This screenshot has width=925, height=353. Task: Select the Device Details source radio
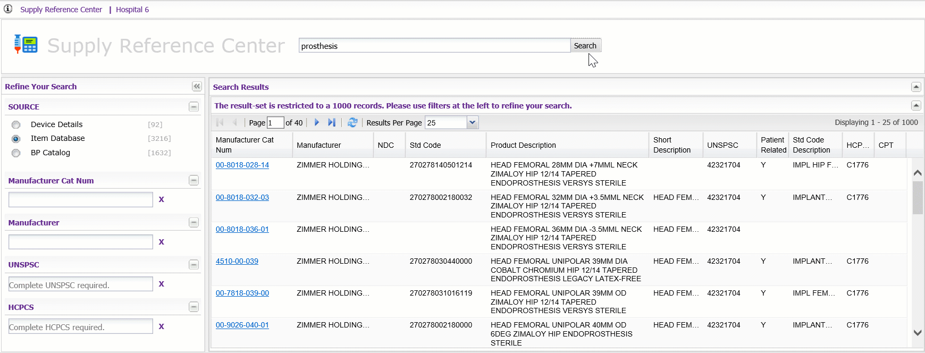coord(16,124)
